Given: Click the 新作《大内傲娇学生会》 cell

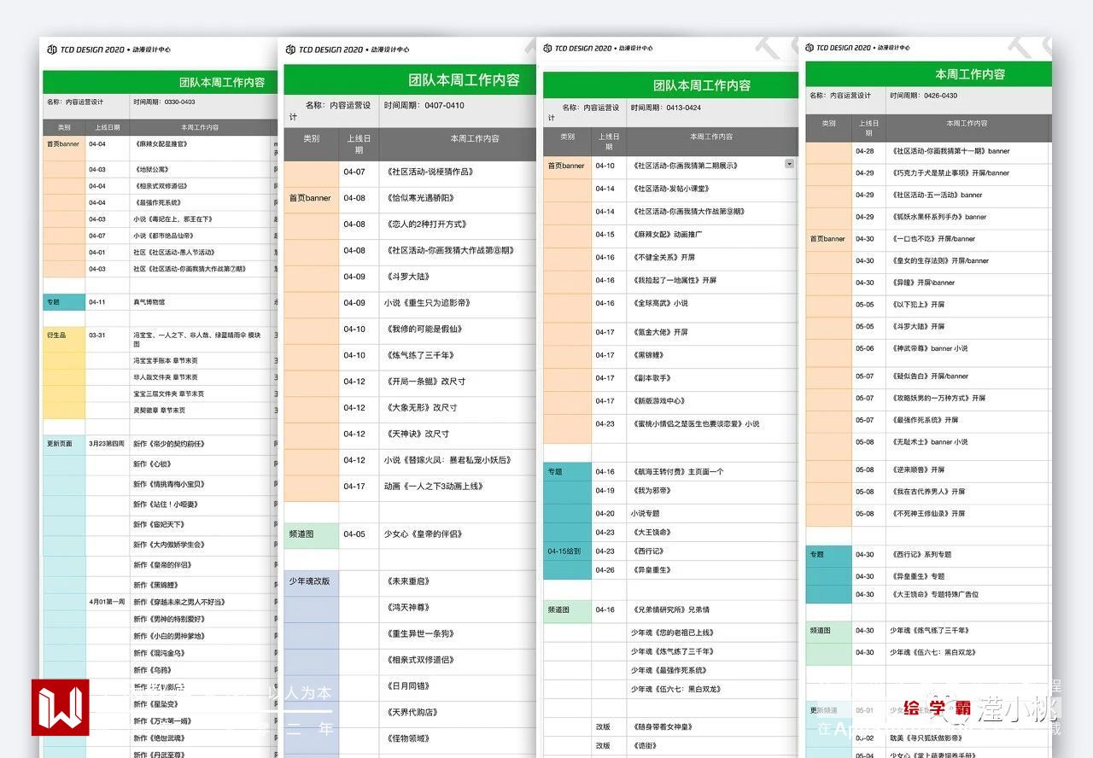Looking at the screenshot, I should [202, 545].
